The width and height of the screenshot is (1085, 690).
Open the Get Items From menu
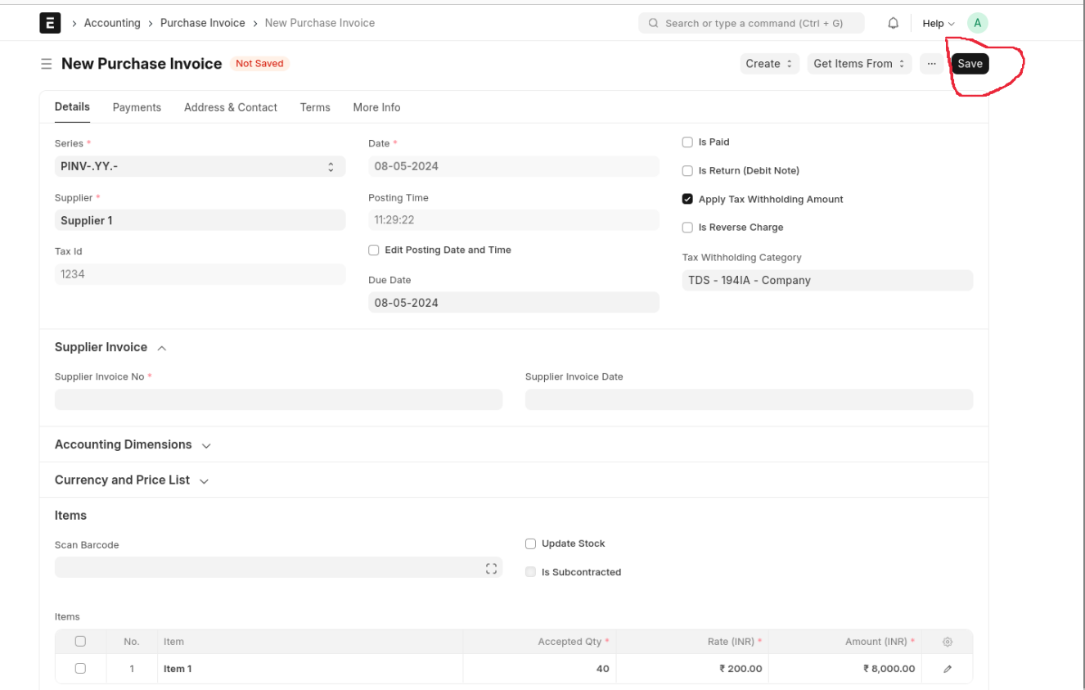[x=859, y=64]
